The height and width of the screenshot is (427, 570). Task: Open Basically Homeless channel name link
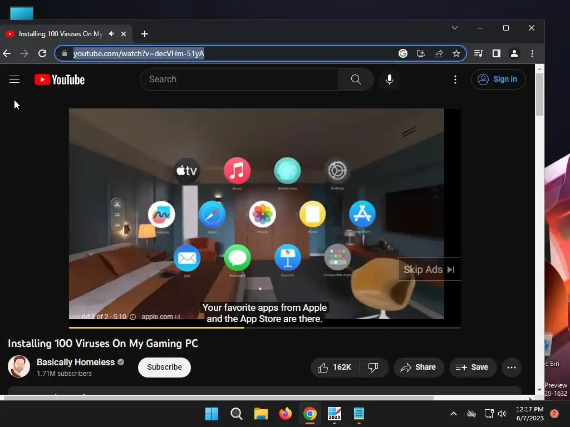coord(76,362)
